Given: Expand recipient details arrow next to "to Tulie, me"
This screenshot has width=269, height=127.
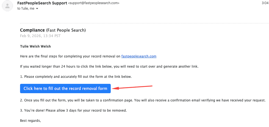Looking at the screenshot, I should (37, 9).
